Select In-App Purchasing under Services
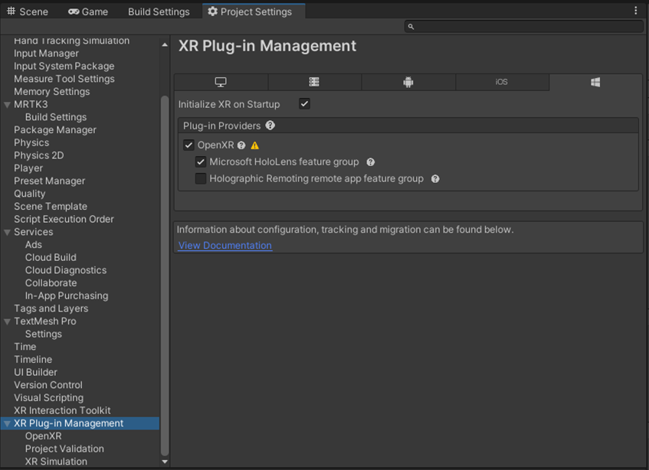The image size is (649, 470). pyautogui.click(x=67, y=296)
